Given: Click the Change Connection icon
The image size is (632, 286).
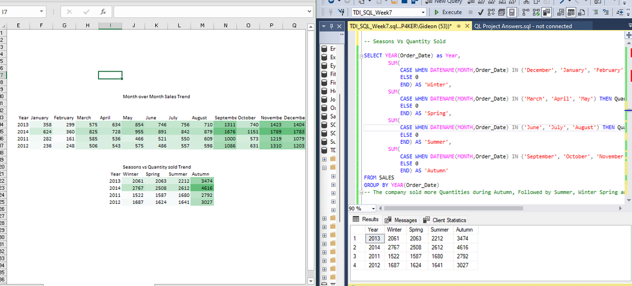Looking at the screenshot, I should point(341,12).
